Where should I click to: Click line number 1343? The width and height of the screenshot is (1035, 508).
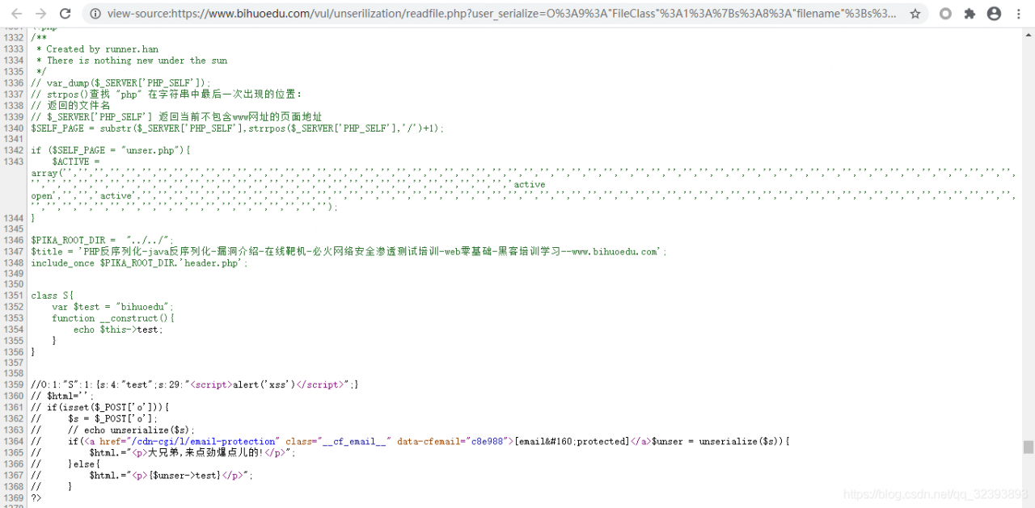click(x=13, y=162)
